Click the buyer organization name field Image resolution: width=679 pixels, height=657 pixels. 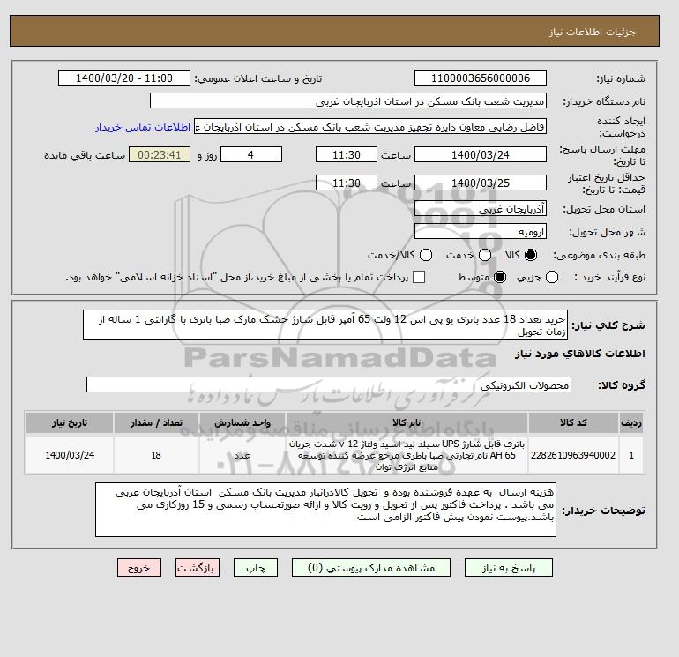coord(348,101)
